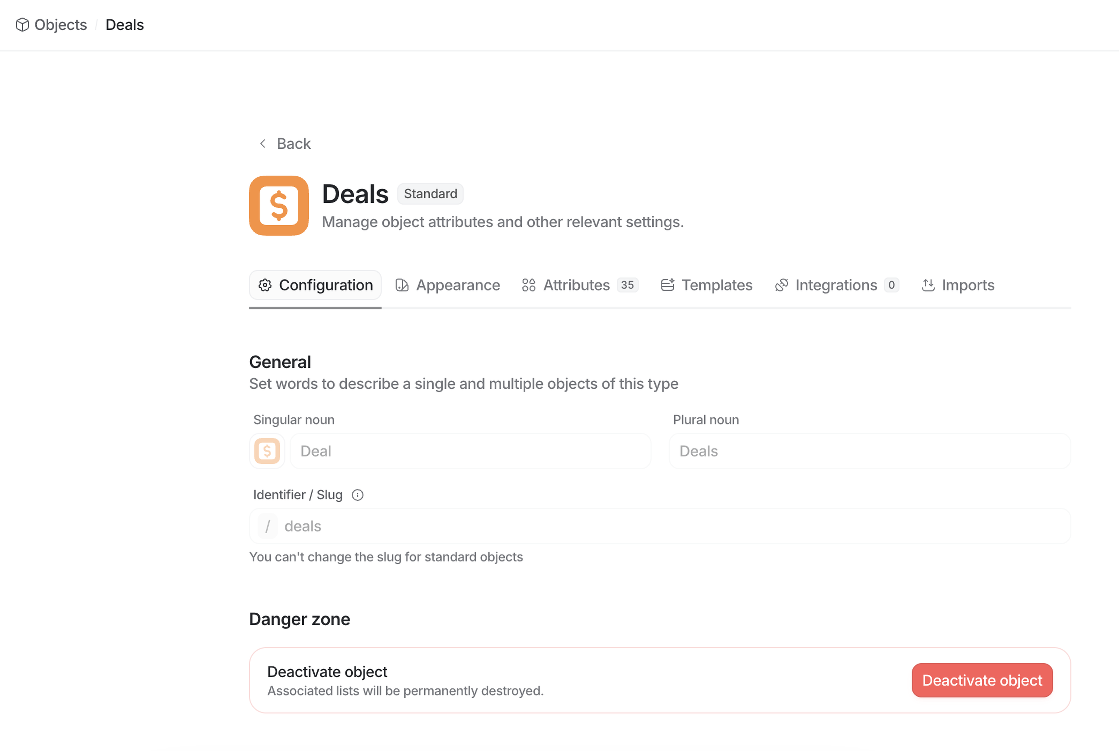Navigate to Objects in the breadcrumb
This screenshot has height=751, width=1119.
tap(60, 24)
